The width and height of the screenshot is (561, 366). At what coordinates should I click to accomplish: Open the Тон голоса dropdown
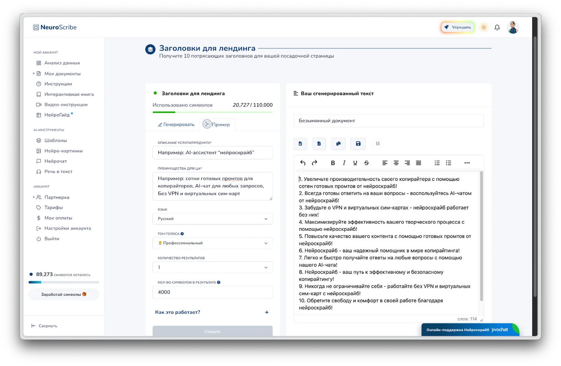click(x=212, y=243)
